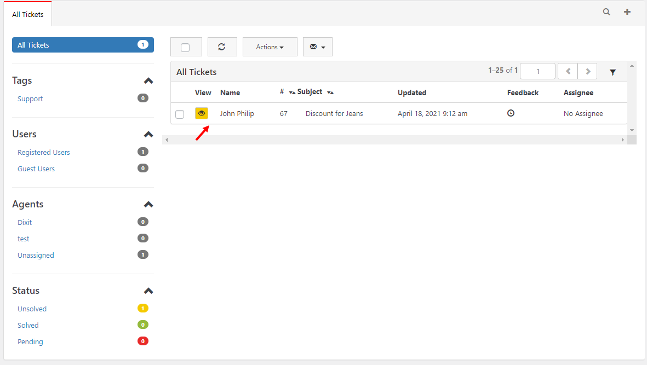Viewport: 647px width, 365px height.
Task: Refresh the ticket list
Action: tap(222, 47)
